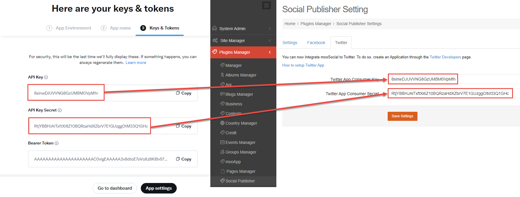
Task: Click the System Admin home icon
Action: tap(215, 28)
